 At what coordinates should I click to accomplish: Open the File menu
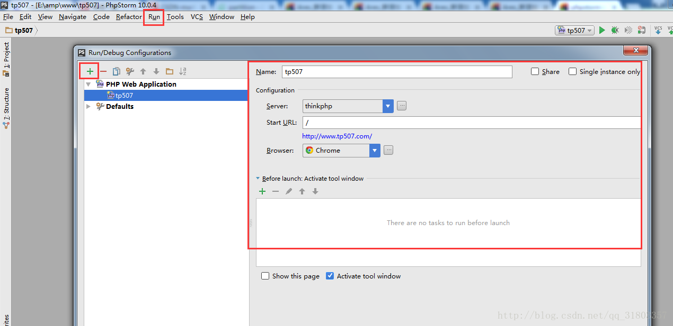coord(8,16)
